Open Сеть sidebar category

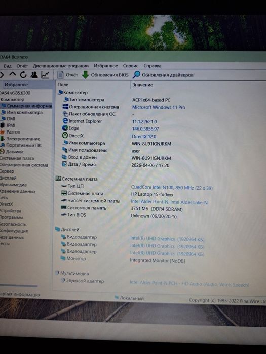pos(4,198)
